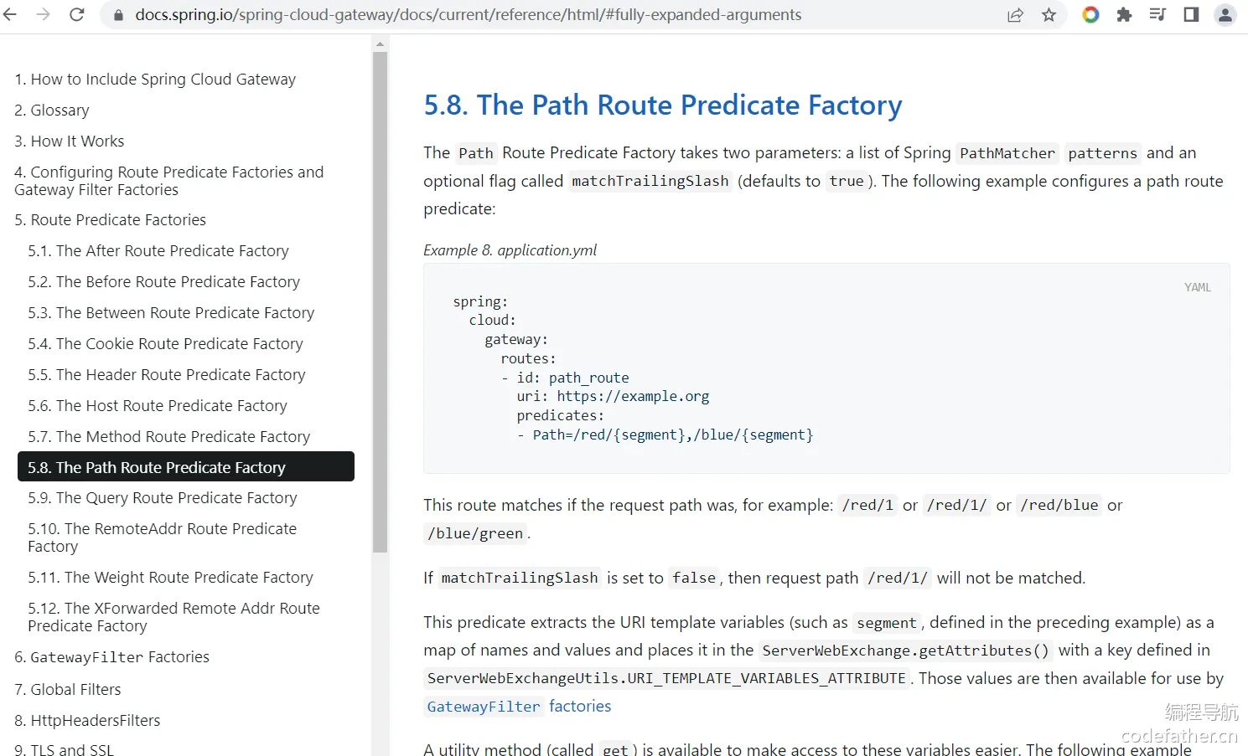Open '5.12. The XForwarded Remote Addr' section
1248x756 pixels.
click(x=173, y=617)
